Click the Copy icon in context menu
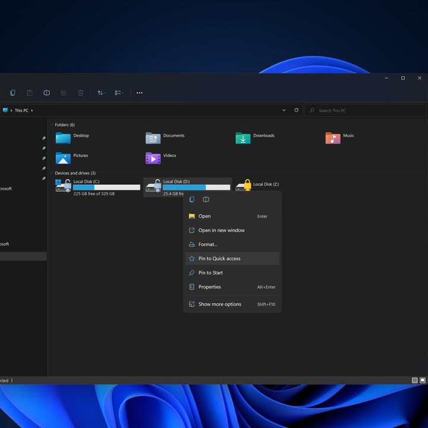428x428 pixels. coord(192,199)
